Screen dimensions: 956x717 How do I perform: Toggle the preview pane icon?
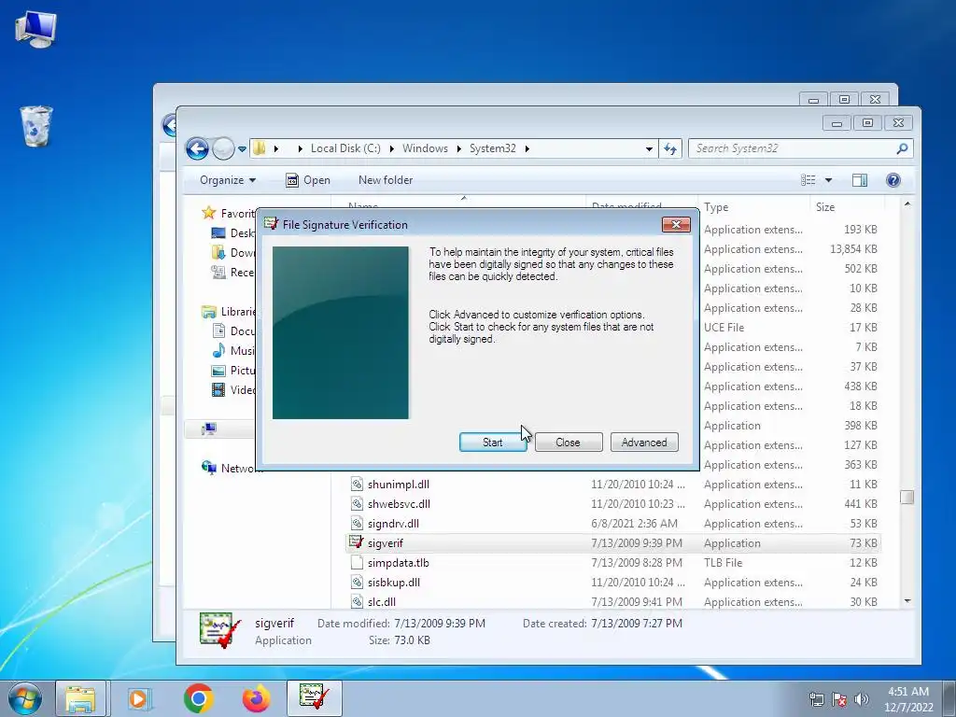click(x=860, y=180)
